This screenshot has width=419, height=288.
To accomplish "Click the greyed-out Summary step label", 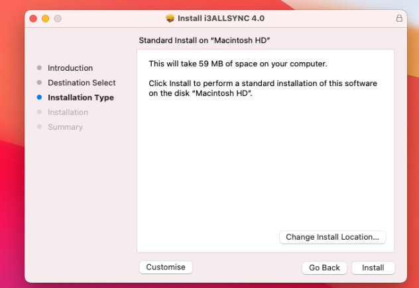I will point(65,127).
